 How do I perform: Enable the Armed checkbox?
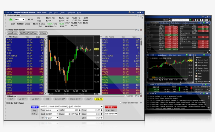click(125, 96)
